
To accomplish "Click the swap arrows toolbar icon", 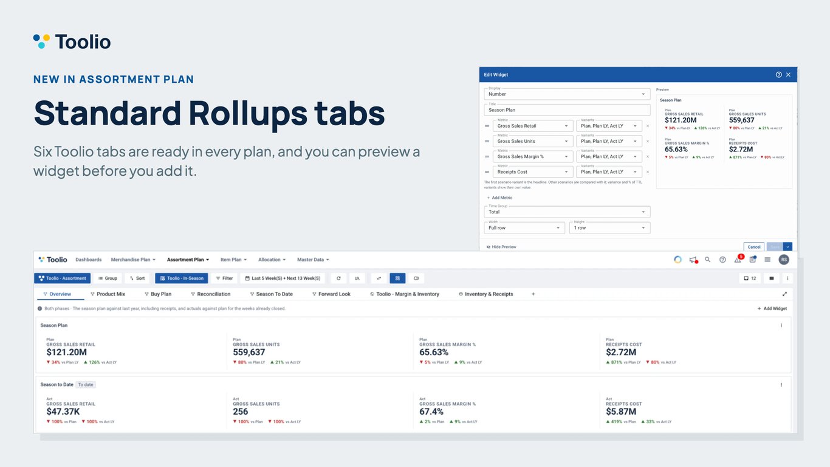I will tap(379, 278).
